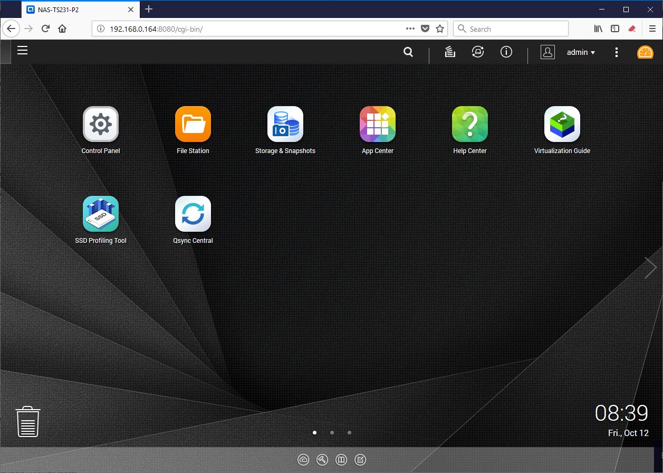This screenshot has width=663, height=473.
Task: Click the Pocket save icon
Action: (425, 29)
